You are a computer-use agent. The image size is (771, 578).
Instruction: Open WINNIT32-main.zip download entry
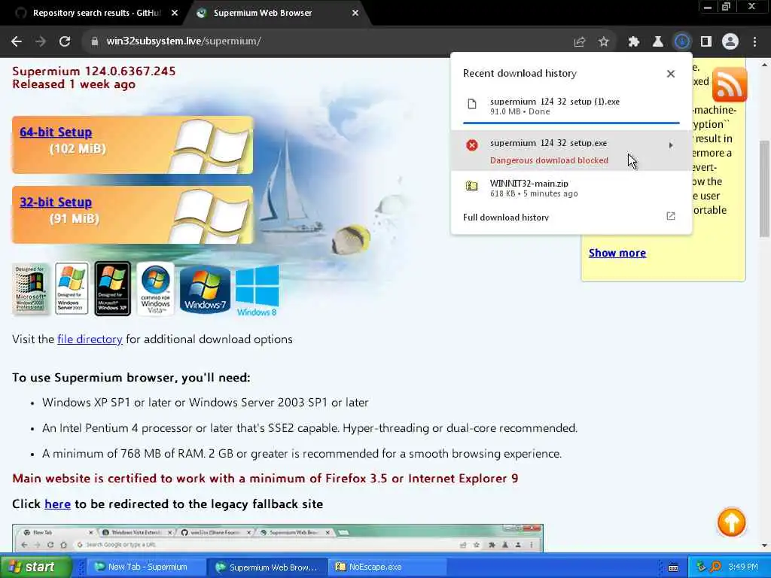tap(571, 187)
